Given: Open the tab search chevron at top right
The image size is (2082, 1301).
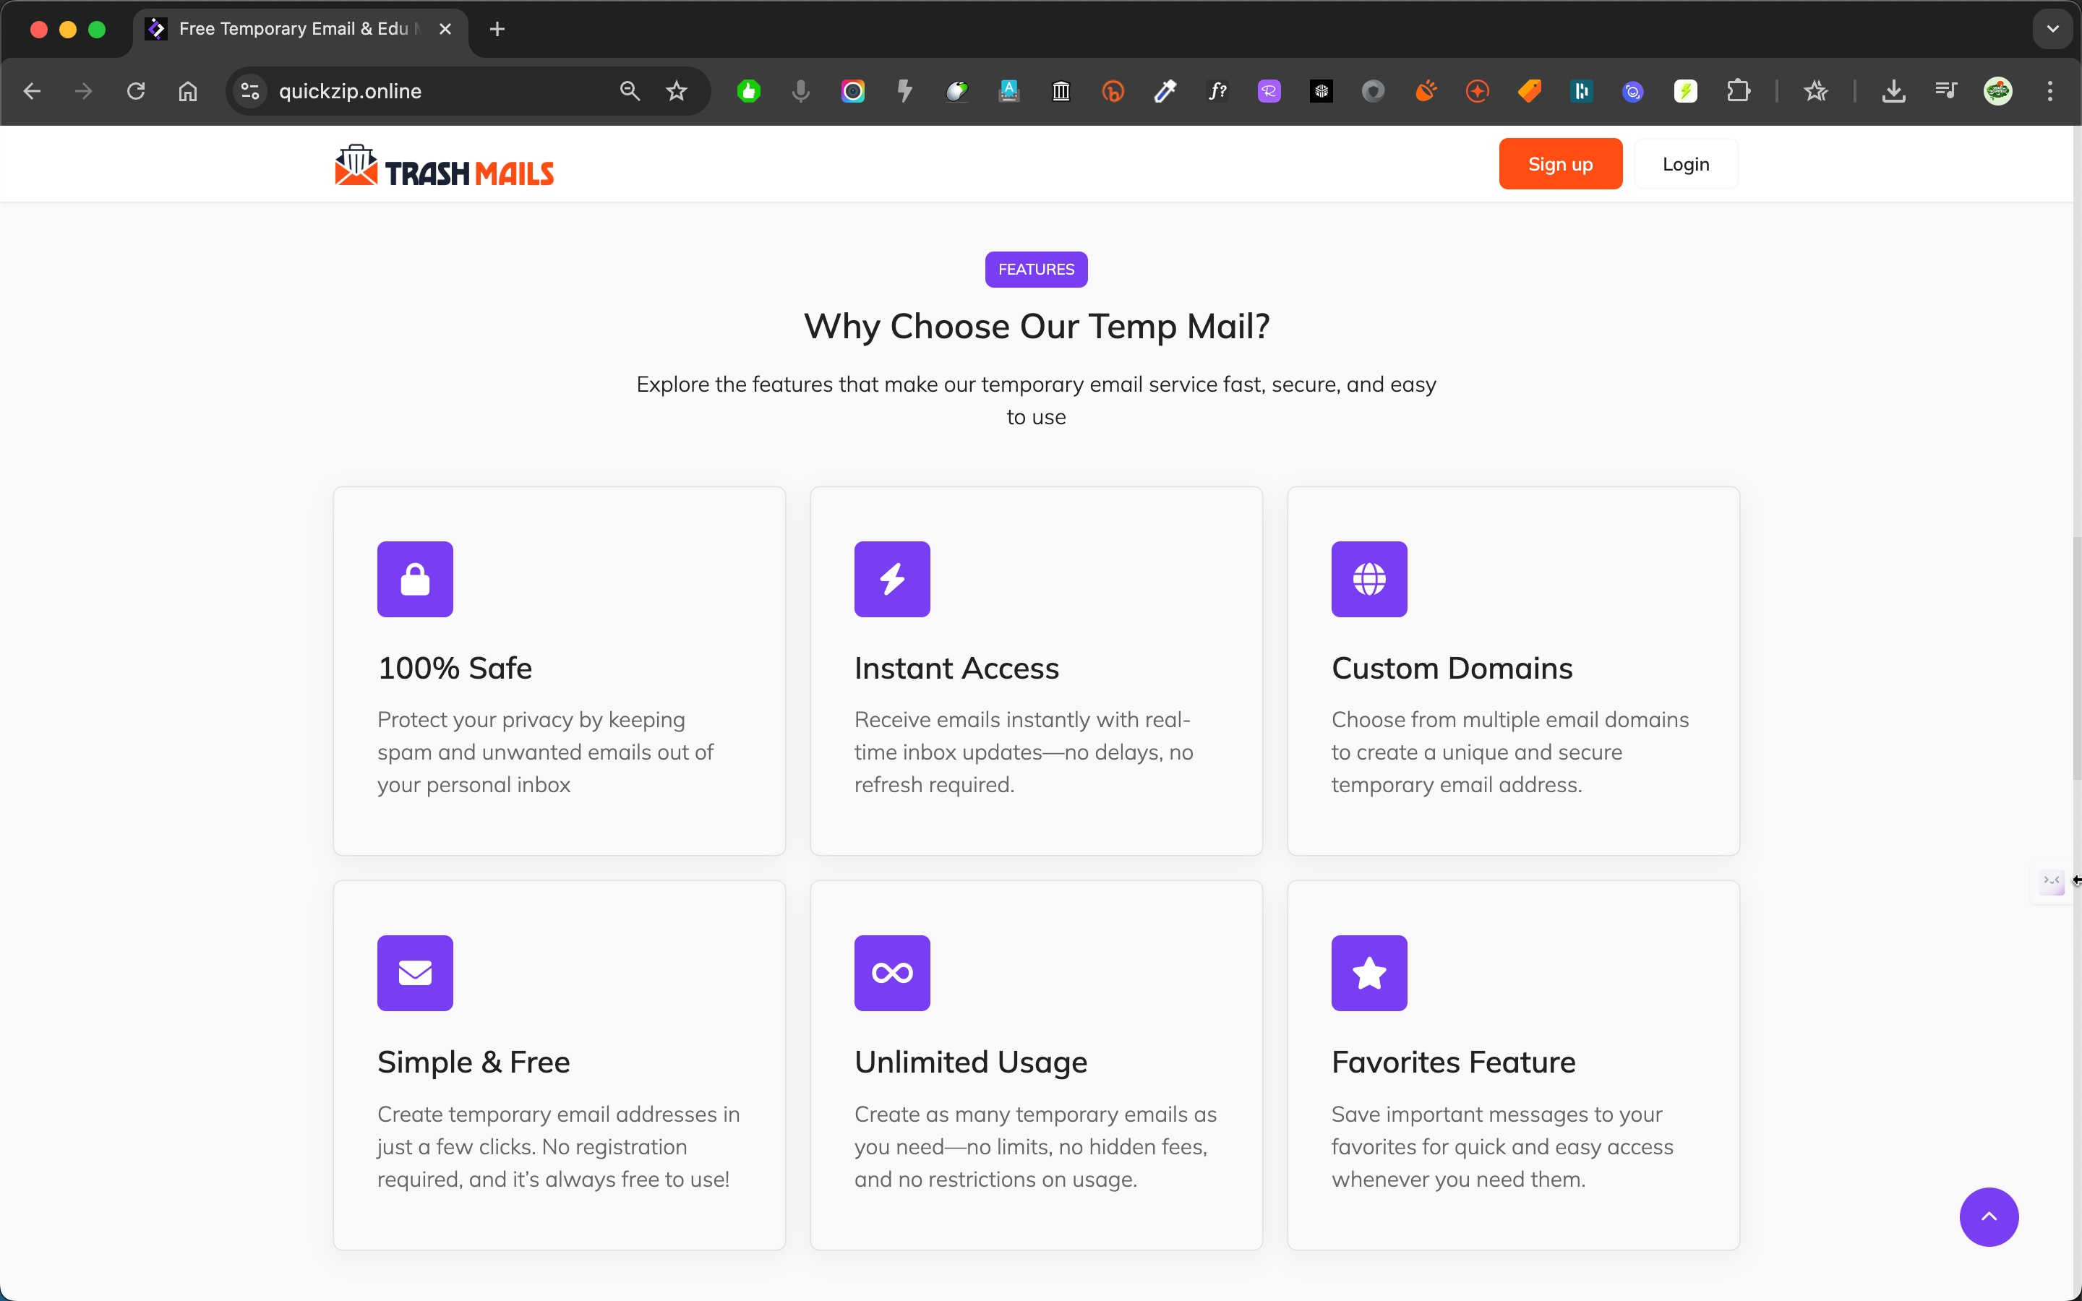Looking at the screenshot, I should 2053,28.
